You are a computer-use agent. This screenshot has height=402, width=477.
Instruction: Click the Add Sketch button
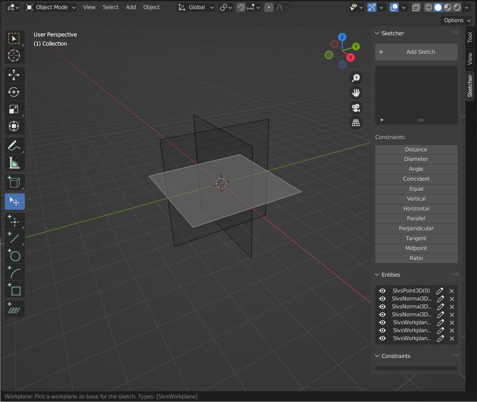click(416, 52)
